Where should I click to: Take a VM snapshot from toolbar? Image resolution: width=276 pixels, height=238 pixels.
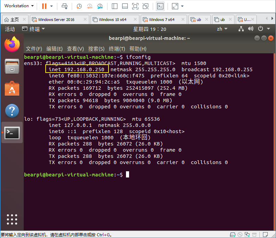(x=79, y=6)
